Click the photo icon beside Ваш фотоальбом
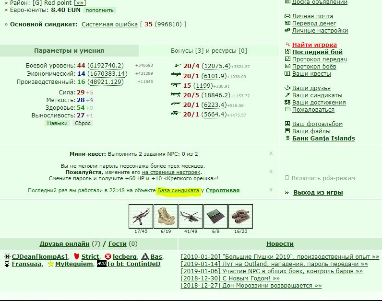The height and width of the screenshot is (301, 382). click(287, 124)
